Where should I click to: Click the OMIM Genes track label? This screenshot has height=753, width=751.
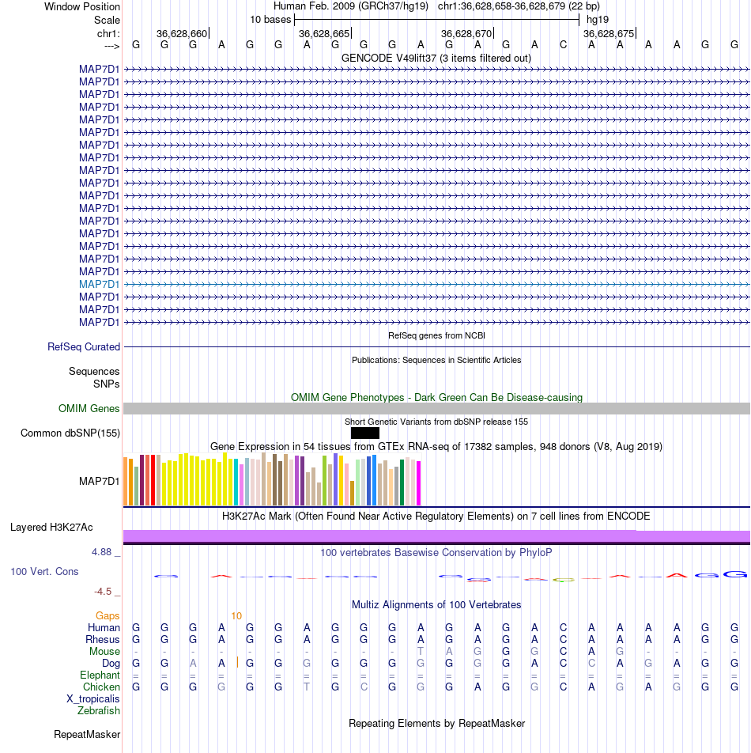click(89, 409)
